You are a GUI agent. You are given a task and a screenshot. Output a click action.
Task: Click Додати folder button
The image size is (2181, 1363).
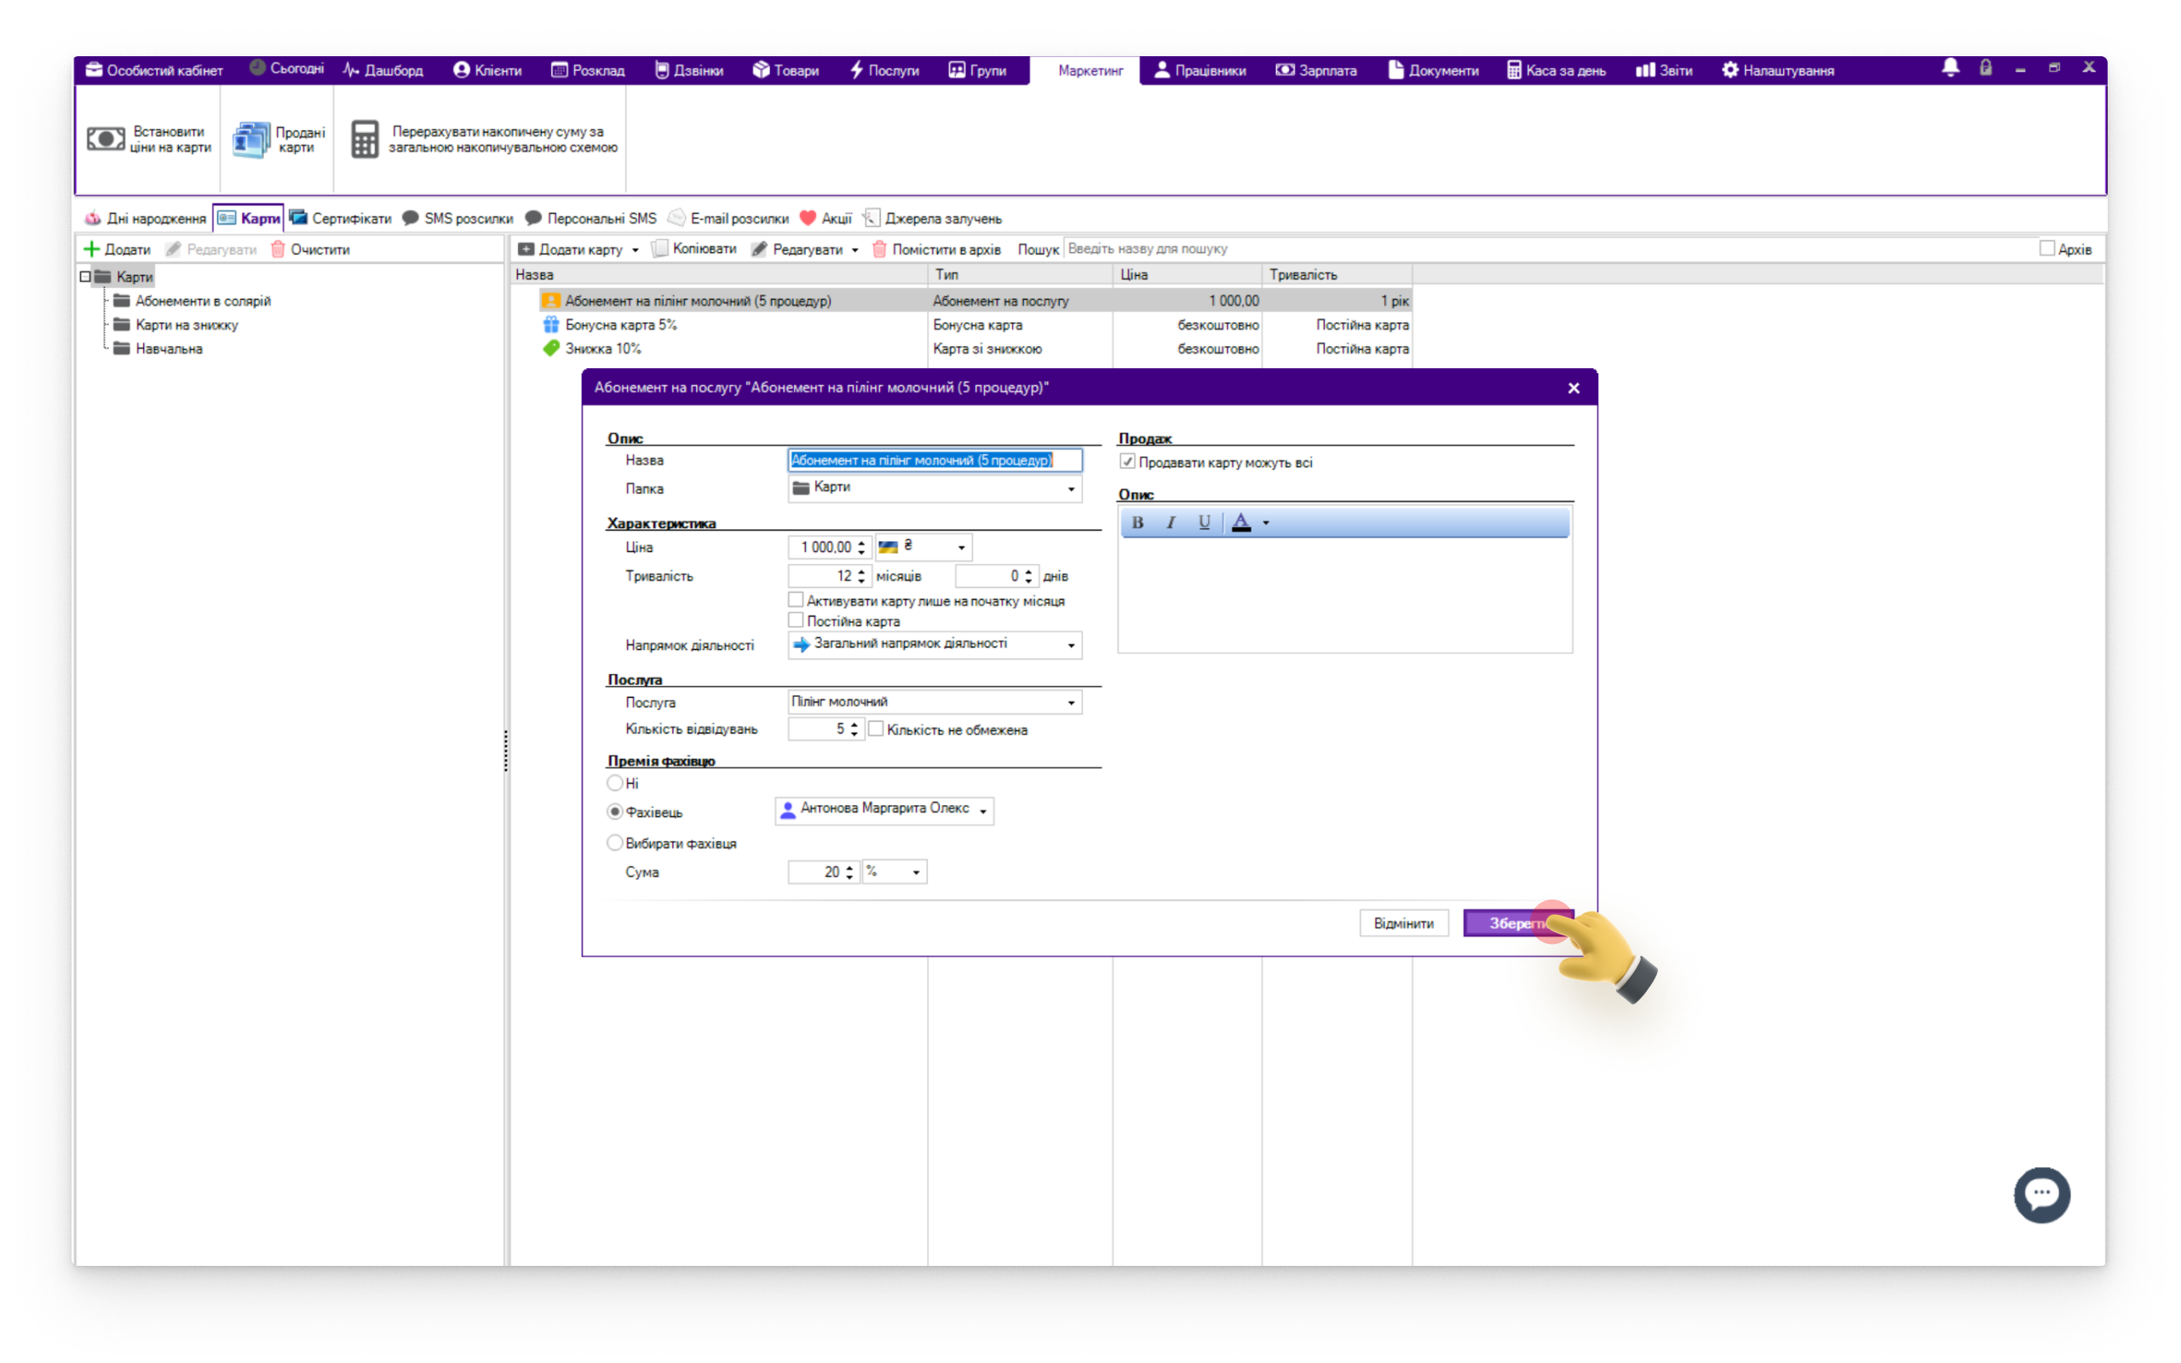pyautogui.click(x=118, y=250)
